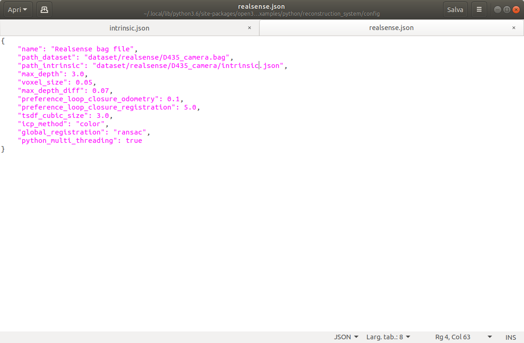Click the "python_multi_threading": true line
Image resolution: width=524 pixels, height=343 pixels.
(80, 141)
